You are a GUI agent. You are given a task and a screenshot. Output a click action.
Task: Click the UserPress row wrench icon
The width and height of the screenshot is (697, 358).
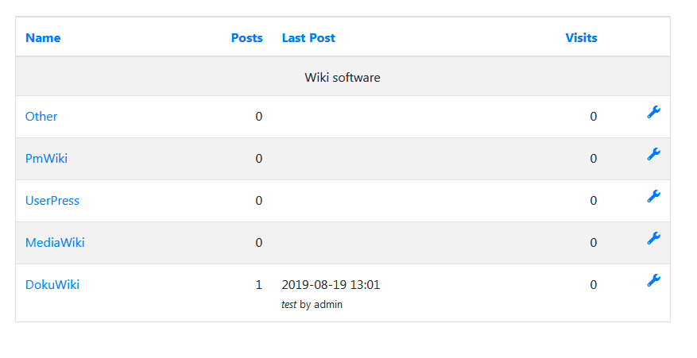tap(653, 196)
